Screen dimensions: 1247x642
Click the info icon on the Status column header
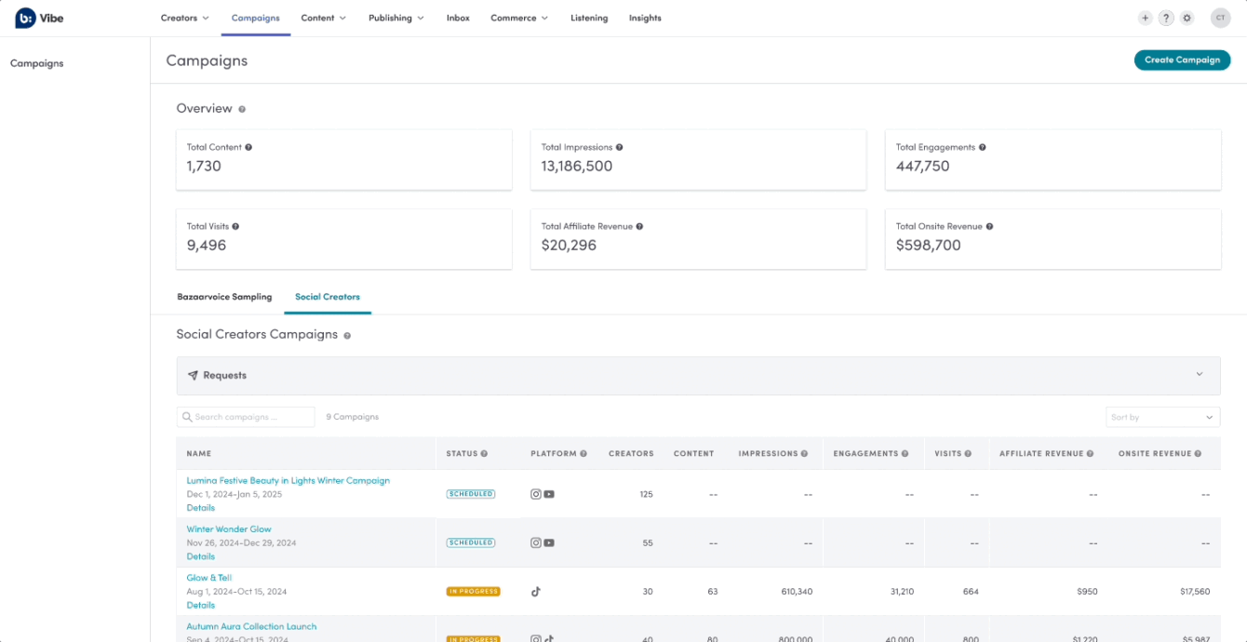tap(485, 453)
